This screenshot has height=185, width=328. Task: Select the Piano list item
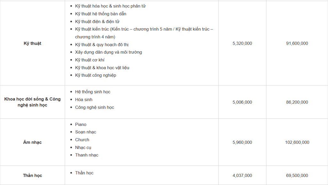(81, 124)
